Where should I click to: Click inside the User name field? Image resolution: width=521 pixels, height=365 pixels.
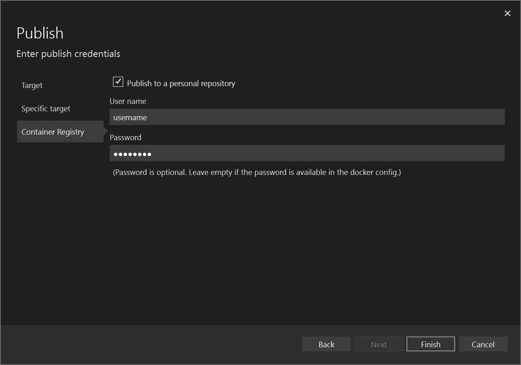[x=259, y=117]
